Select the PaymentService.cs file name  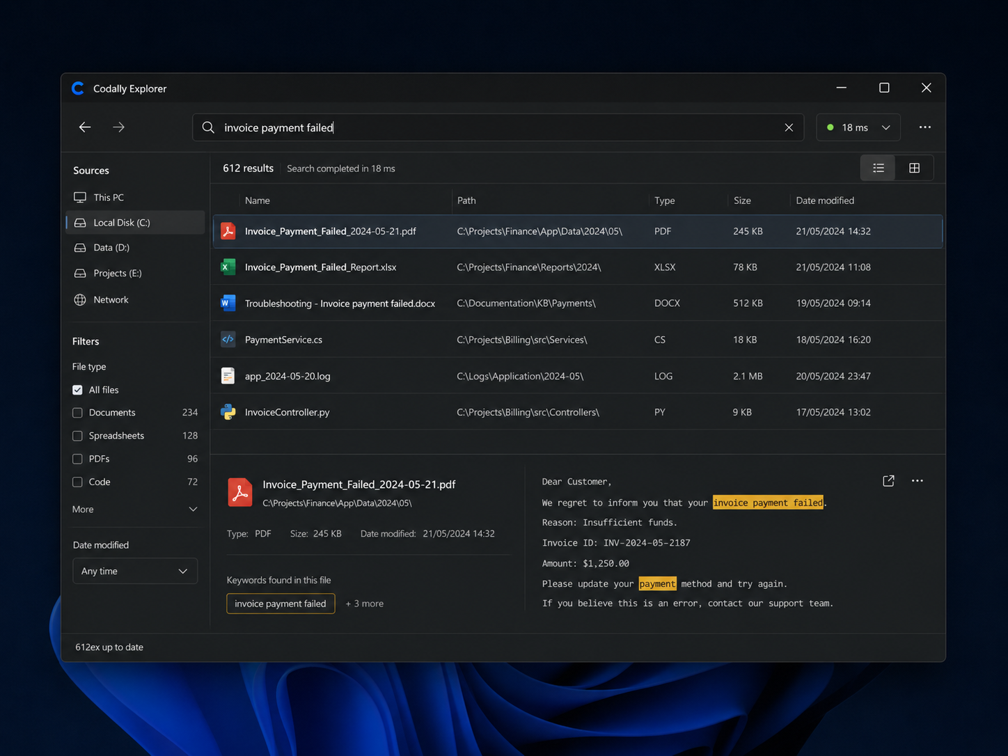[x=283, y=340]
